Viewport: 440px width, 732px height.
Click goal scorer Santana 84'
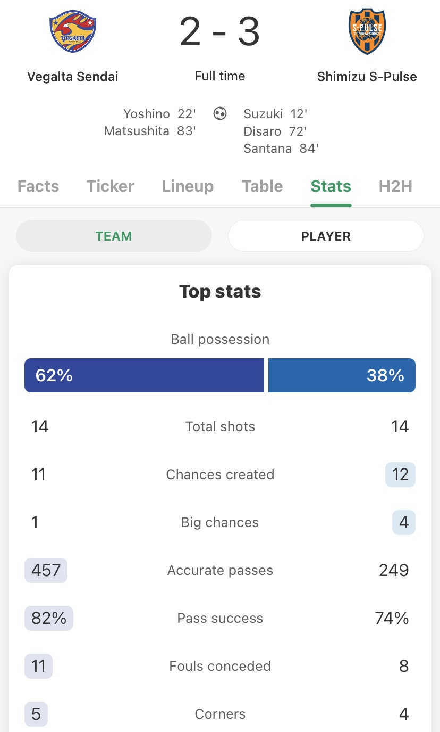[x=281, y=149]
